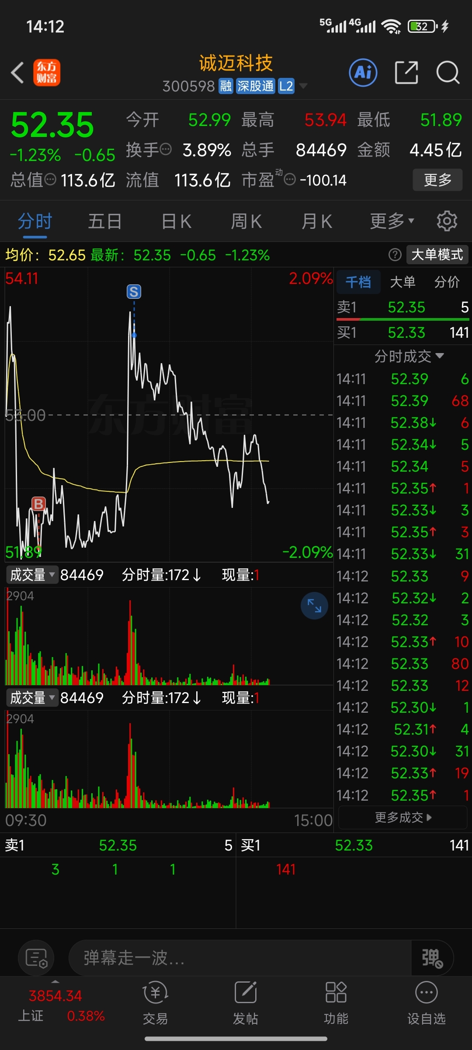
Task: Tap the 总值 info circle icon
Action: pyautogui.click(x=51, y=179)
